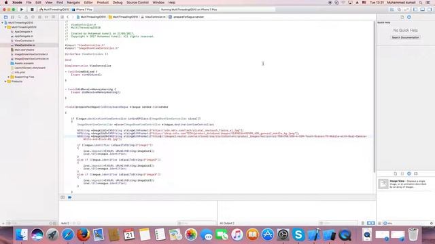The width and height of the screenshot is (435, 244).
Task: Go back in editor history
Action: pyautogui.click(x=68, y=17)
